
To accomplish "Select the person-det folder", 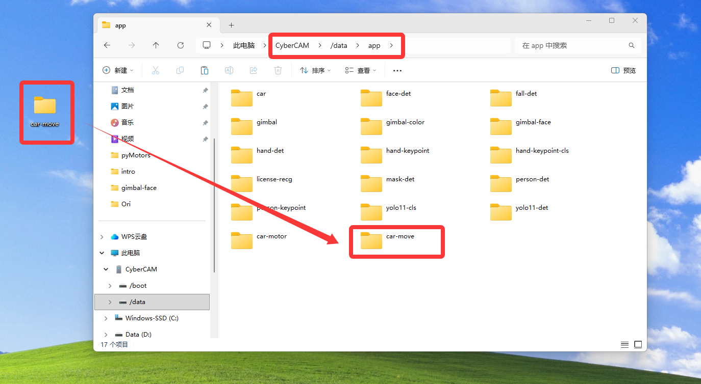I will [520, 183].
